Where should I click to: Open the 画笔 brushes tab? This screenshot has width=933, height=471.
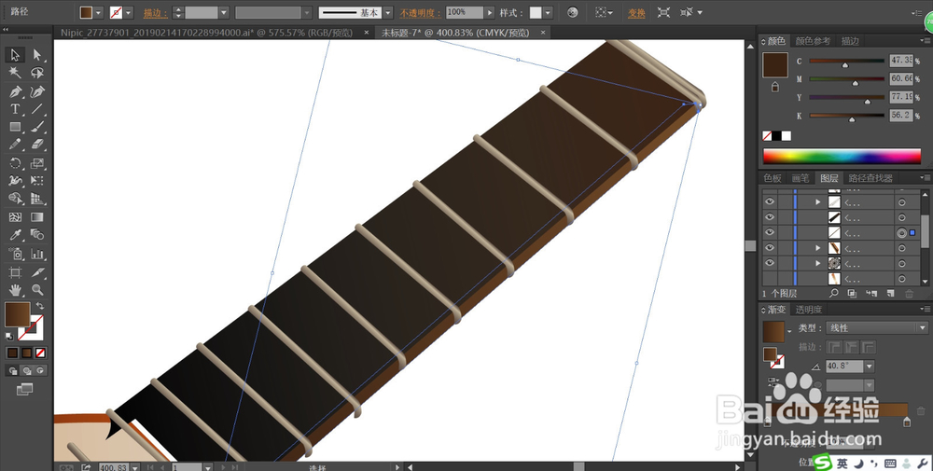coord(801,178)
